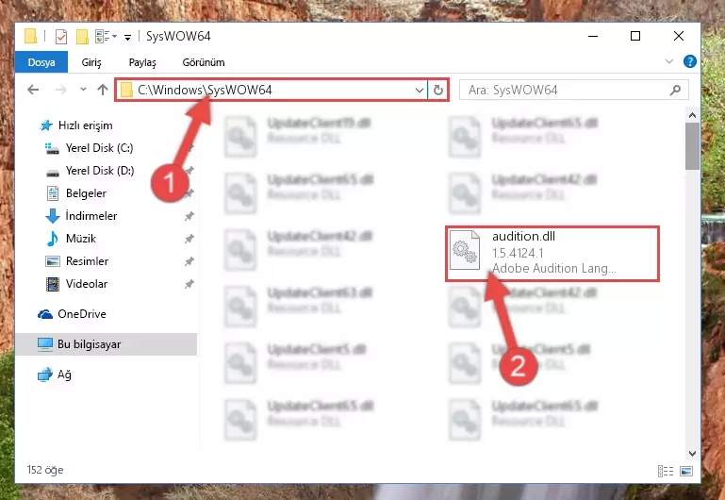Click the Videolar film icon

pos(53,284)
